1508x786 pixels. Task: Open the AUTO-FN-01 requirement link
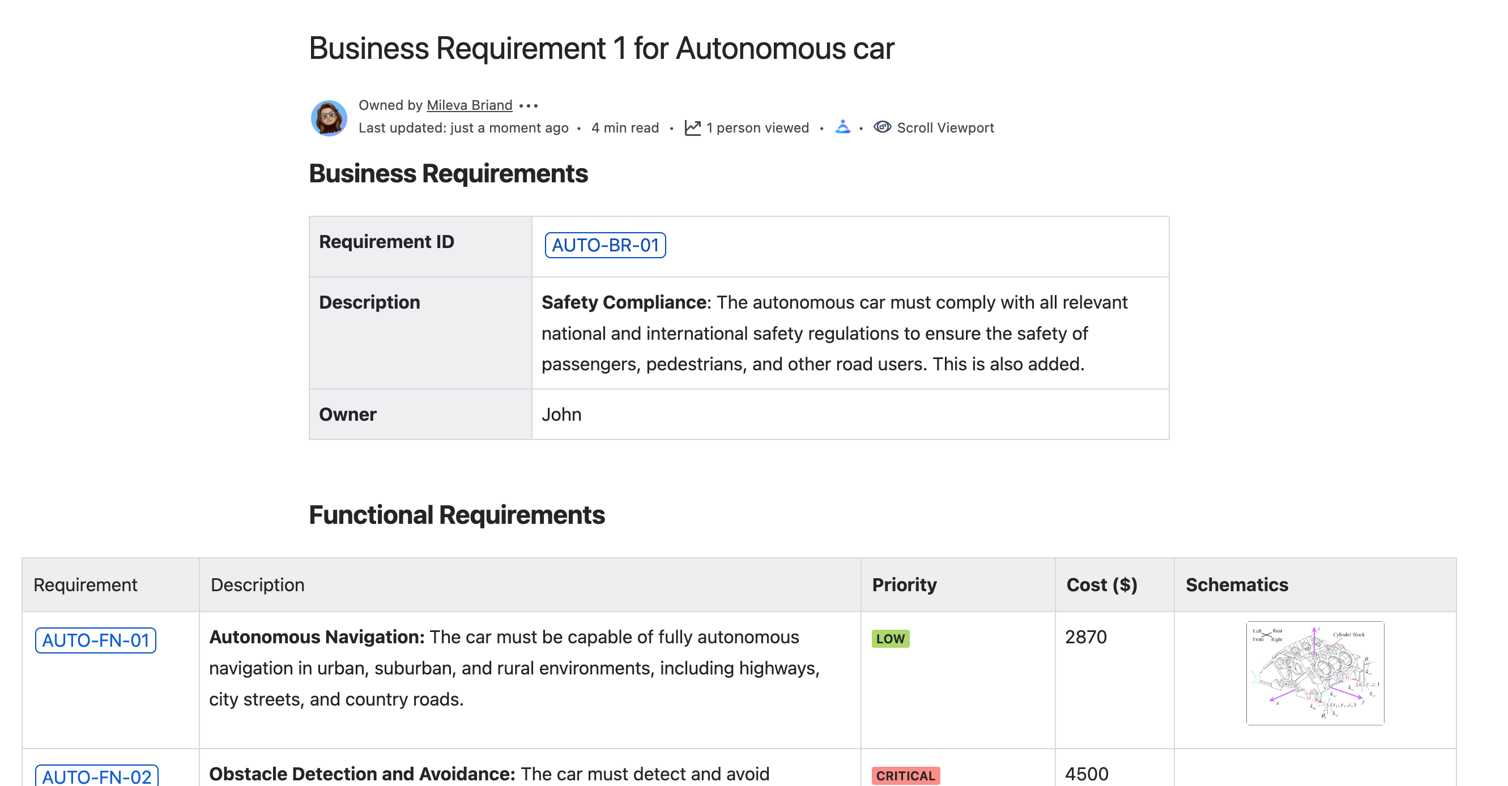[95, 640]
